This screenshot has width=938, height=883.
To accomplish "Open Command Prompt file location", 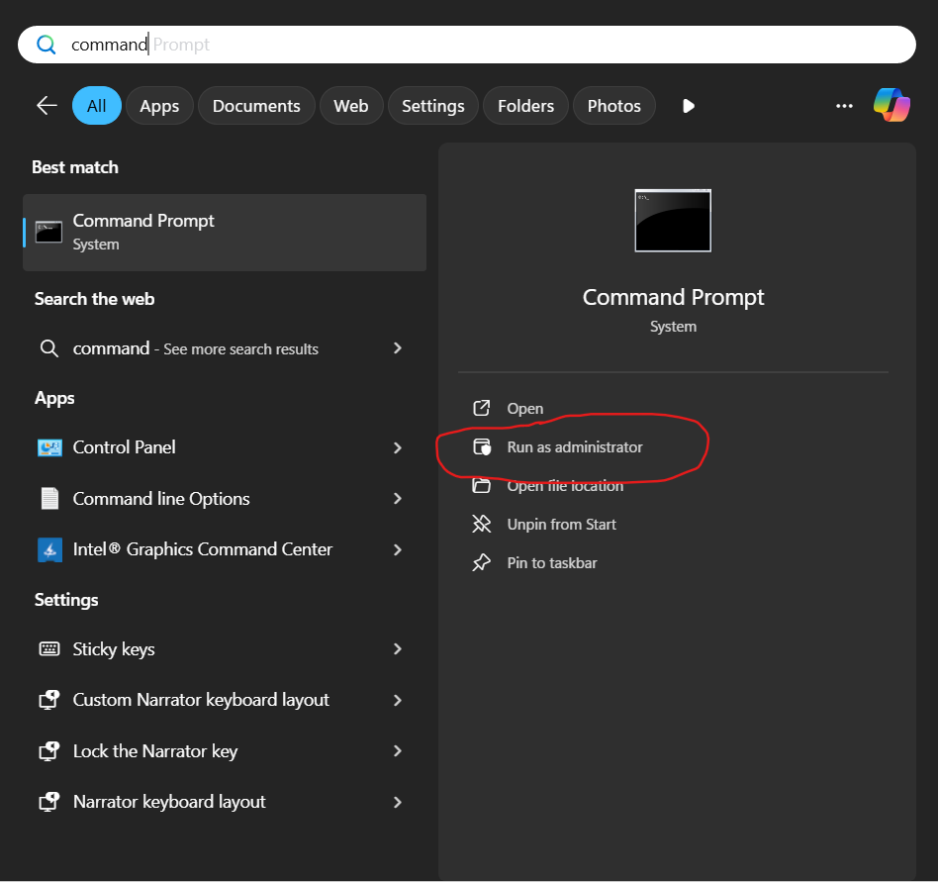I will 564,486.
